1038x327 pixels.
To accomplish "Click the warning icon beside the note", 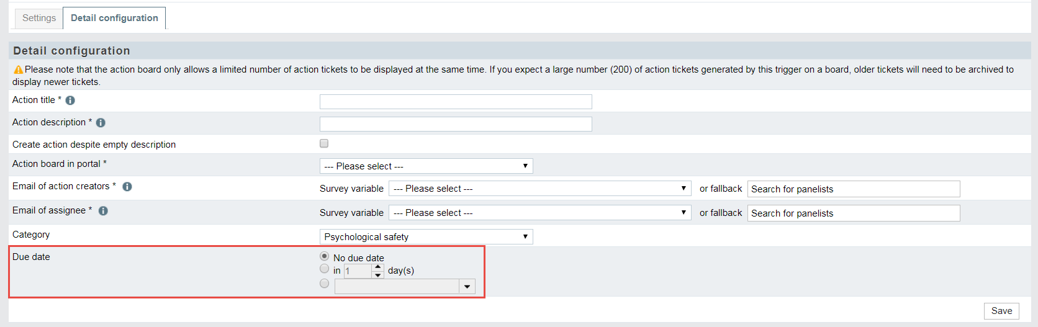I will pyautogui.click(x=18, y=69).
